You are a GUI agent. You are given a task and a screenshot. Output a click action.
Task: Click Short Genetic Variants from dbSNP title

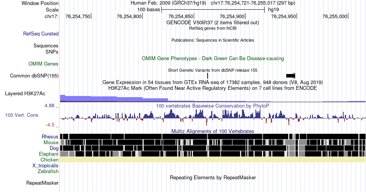pyautogui.click(x=213, y=70)
